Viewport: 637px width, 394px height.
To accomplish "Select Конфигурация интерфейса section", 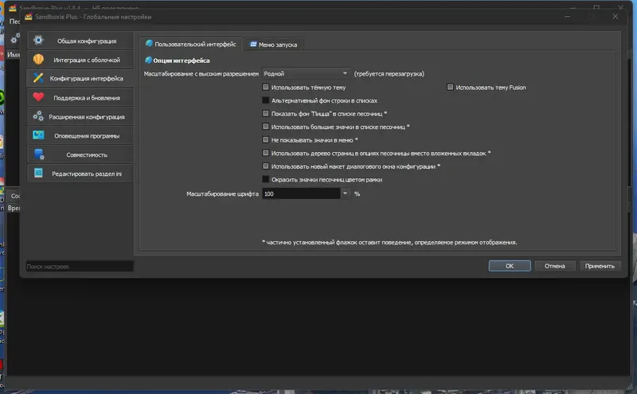I will pos(80,78).
